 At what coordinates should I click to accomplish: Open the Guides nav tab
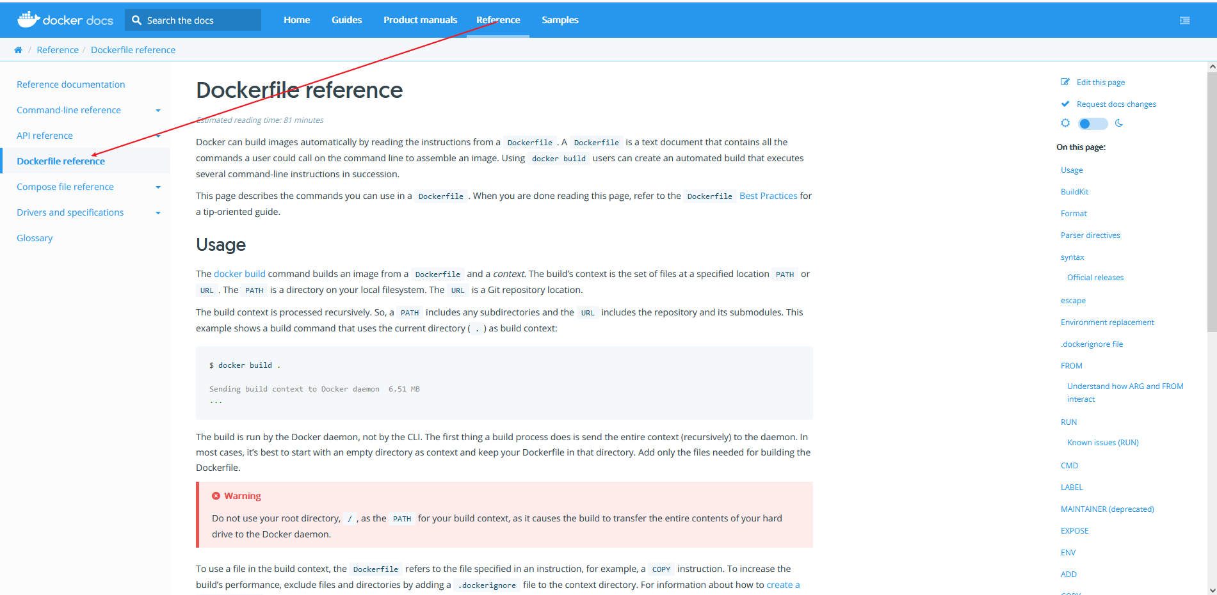coord(347,20)
